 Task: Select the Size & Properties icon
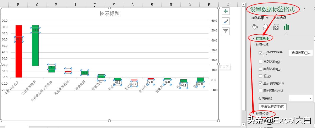pos(276,27)
